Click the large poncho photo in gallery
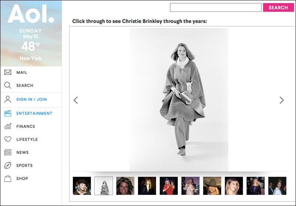This screenshot has height=206, width=296. (179, 99)
